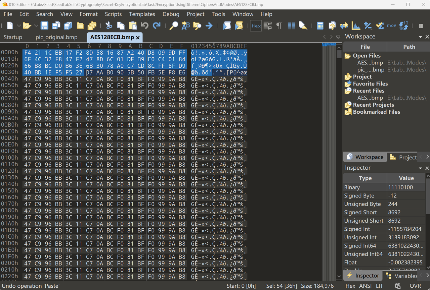Open the Templates menu

(x=142, y=14)
